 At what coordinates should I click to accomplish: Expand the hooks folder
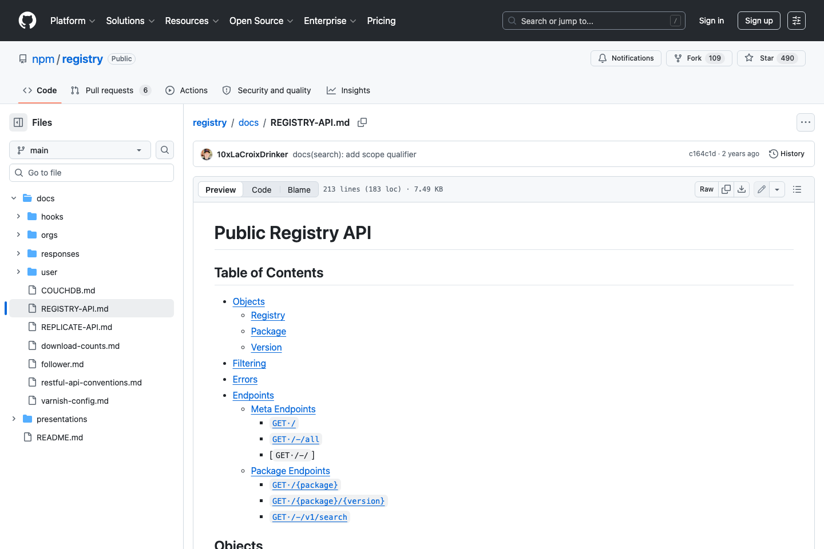tap(18, 216)
